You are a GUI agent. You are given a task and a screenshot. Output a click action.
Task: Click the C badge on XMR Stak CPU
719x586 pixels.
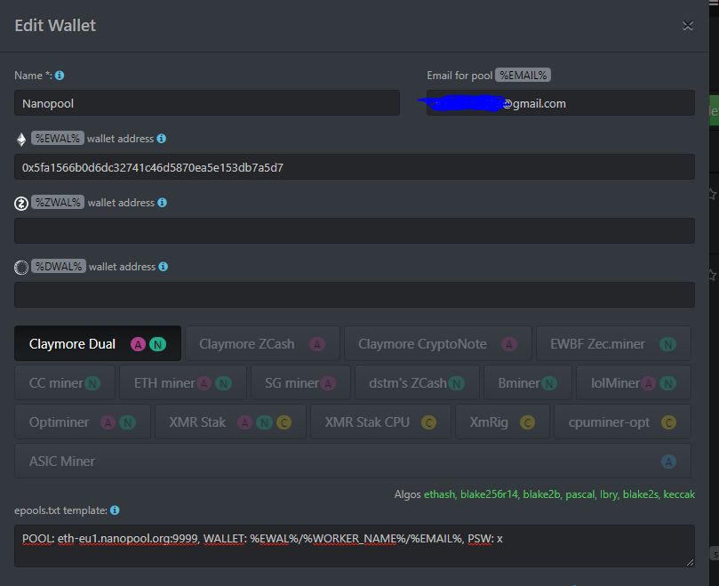pos(428,422)
